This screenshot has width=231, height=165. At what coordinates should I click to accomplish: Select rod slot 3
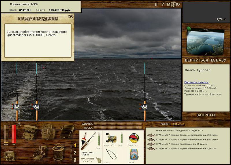coord(75,160)
